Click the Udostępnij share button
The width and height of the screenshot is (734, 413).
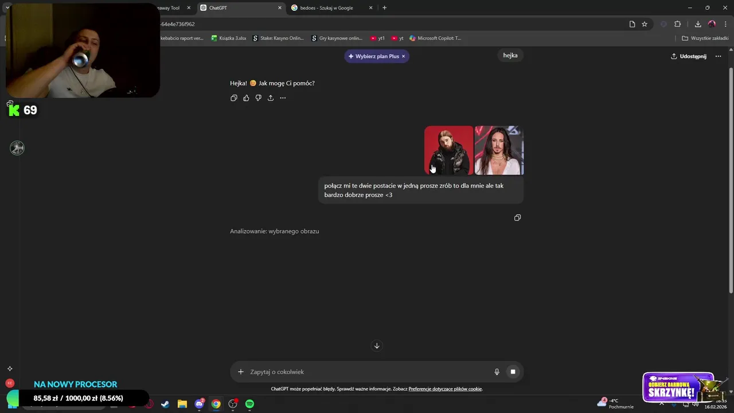[689, 56]
